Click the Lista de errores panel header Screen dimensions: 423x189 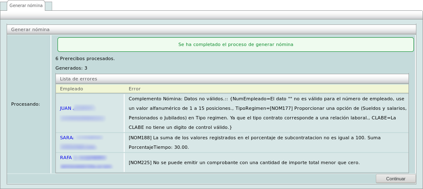tap(232, 78)
